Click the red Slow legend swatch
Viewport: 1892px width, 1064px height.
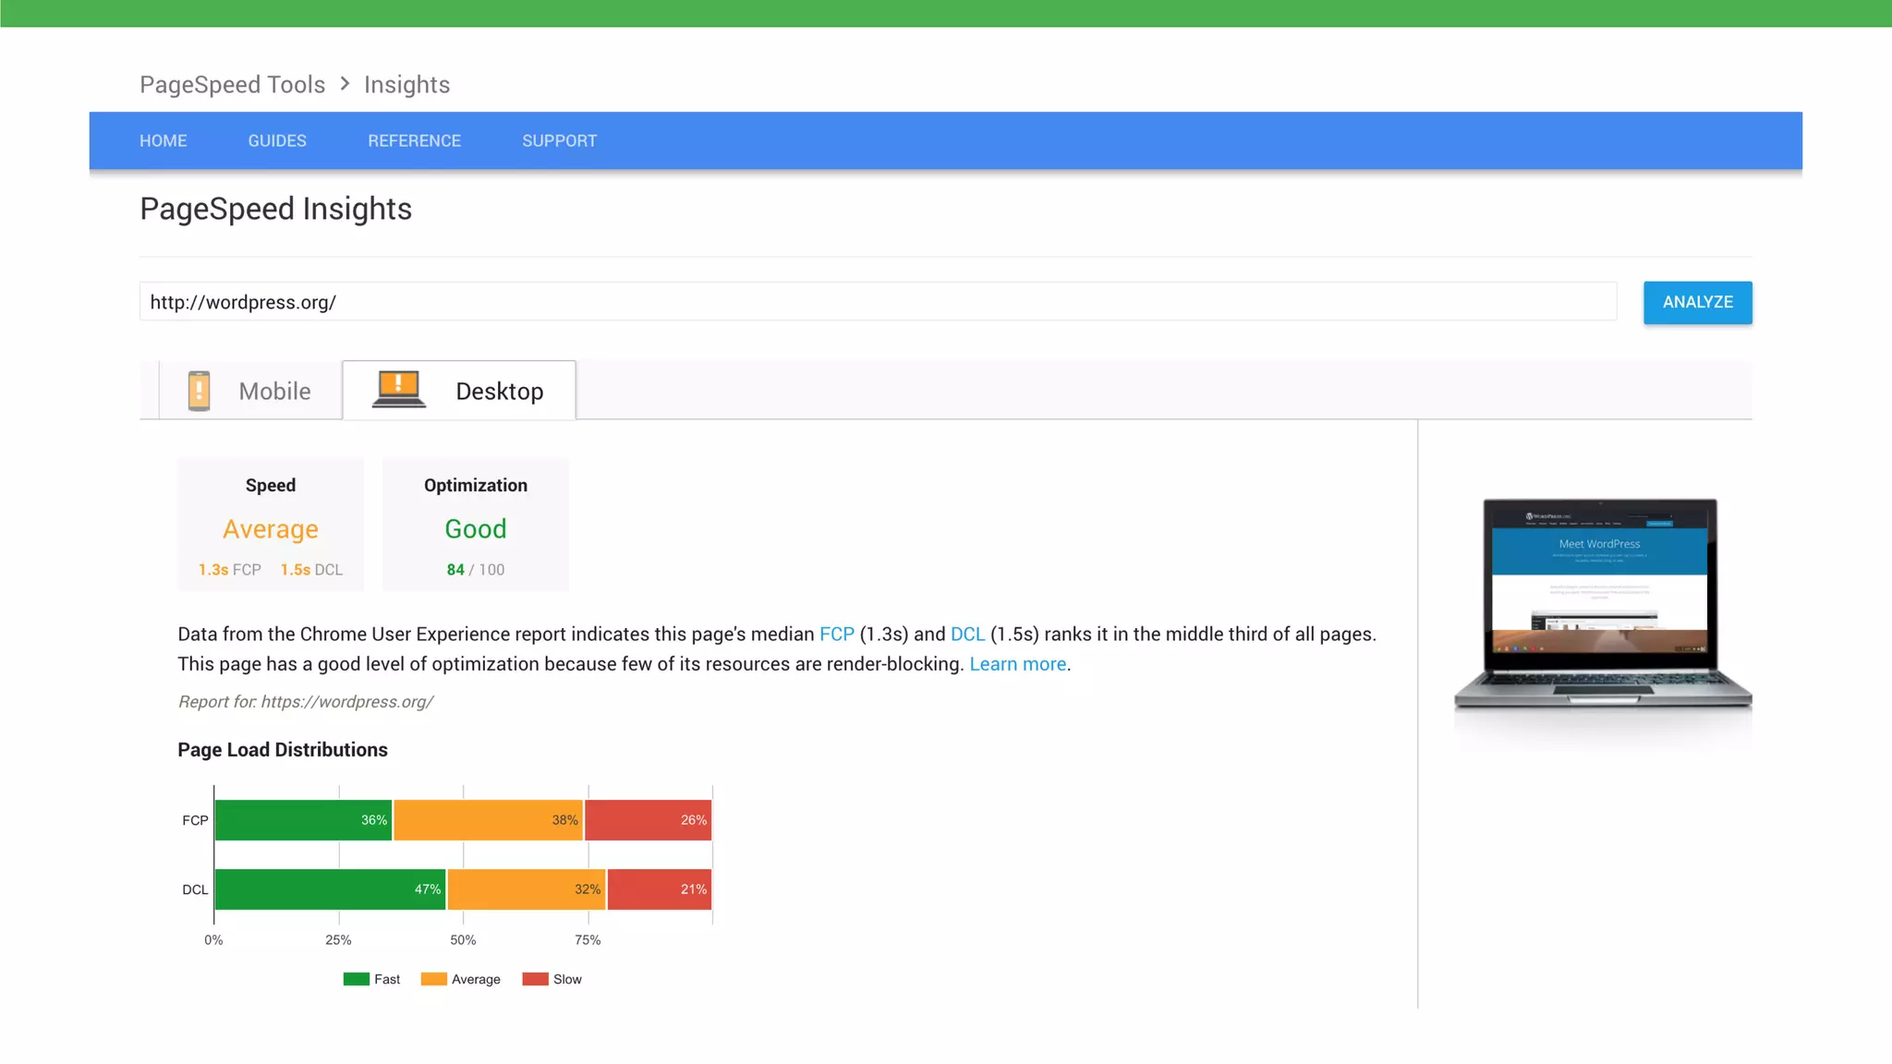(x=535, y=979)
